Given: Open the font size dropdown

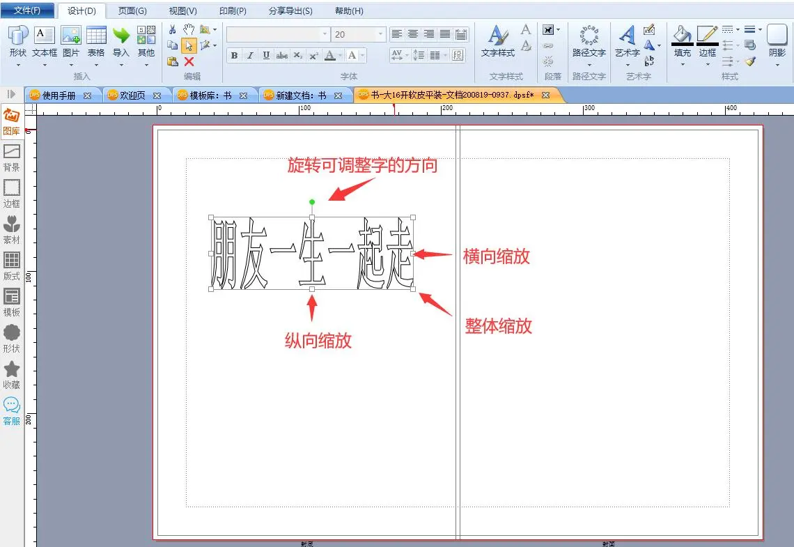Looking at the screenshot, I should click(380, 34).
